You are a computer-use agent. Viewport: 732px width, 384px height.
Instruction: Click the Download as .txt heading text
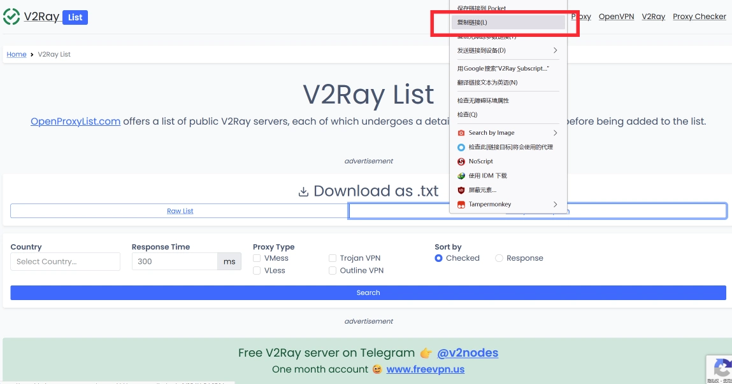(x=376, y=191)
